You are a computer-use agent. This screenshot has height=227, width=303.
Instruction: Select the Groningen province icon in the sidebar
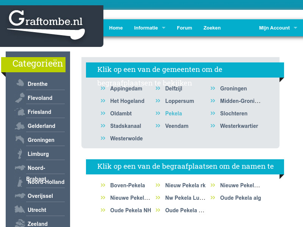(19, 138)
